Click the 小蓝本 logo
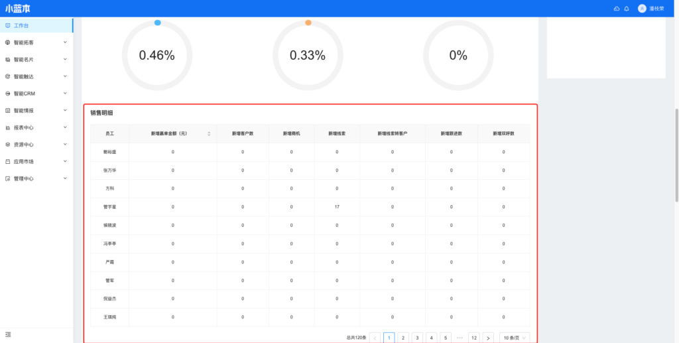The image size is (679, 343). click(18, 9)
